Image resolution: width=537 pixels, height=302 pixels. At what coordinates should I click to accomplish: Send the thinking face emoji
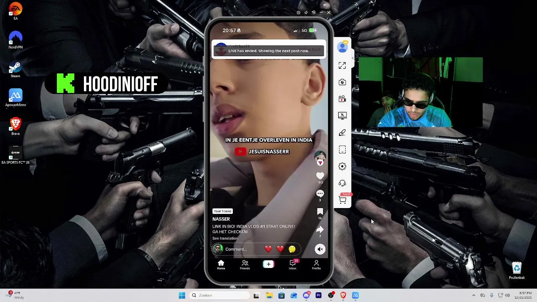292,249
